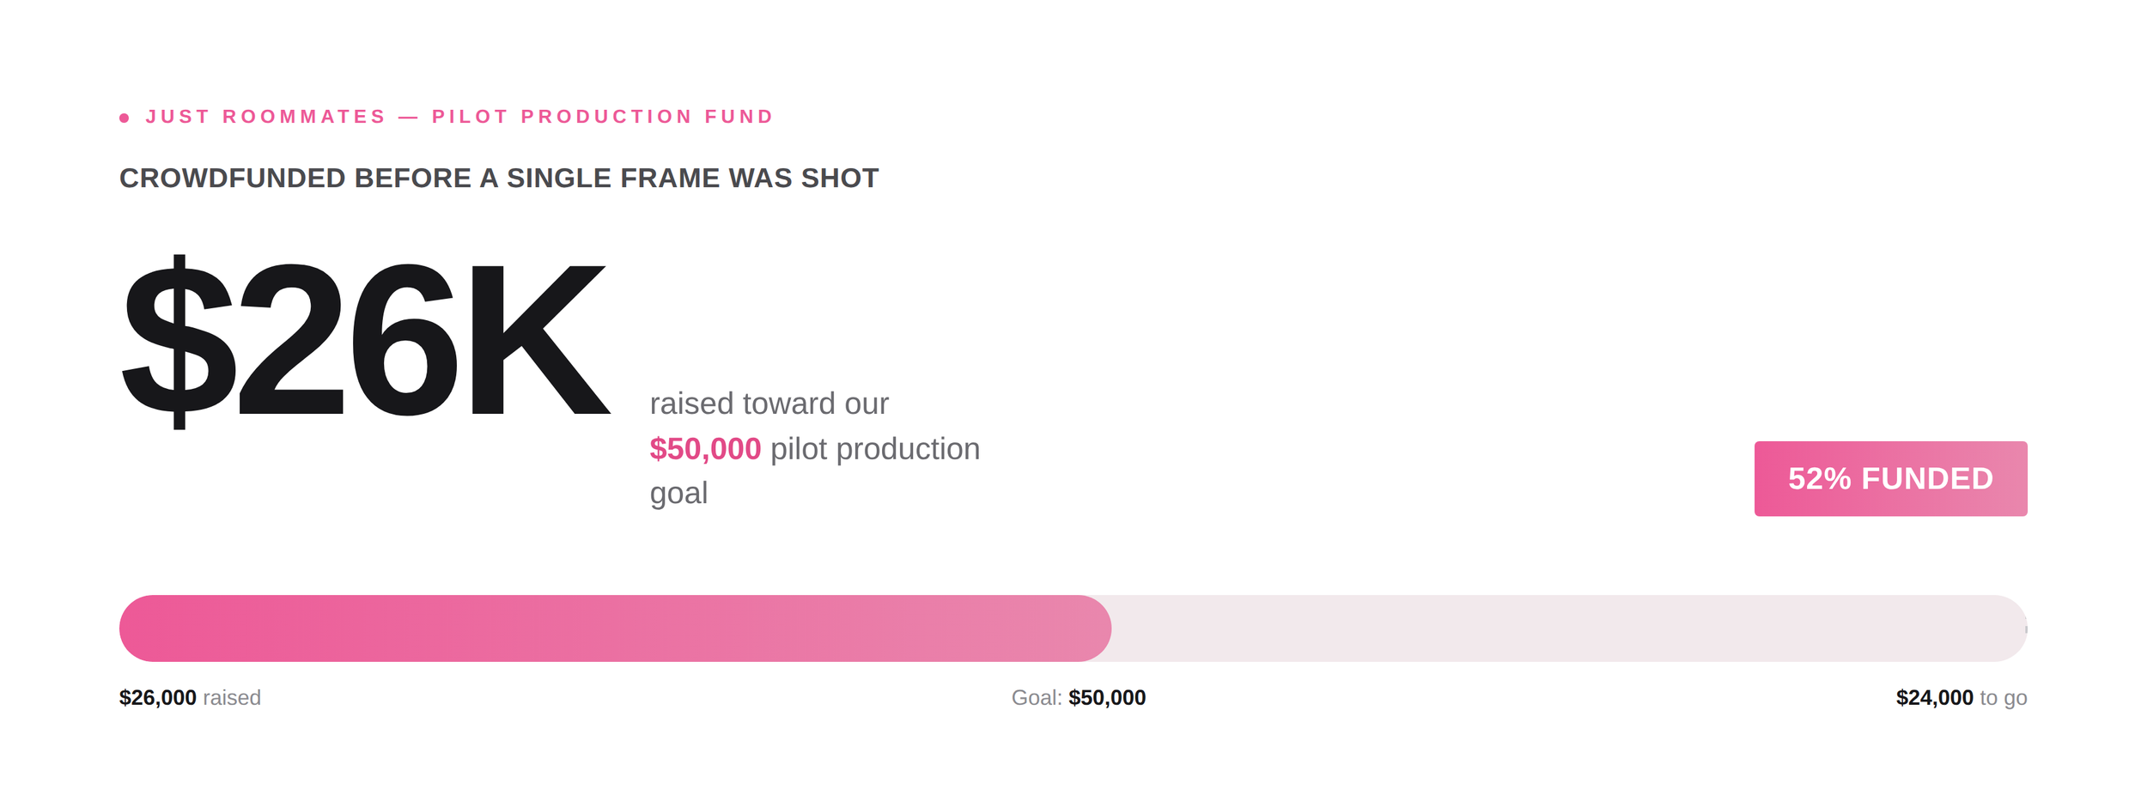Click the pink dot before JUST ROOMMATES
The height and width of the screenshot is (795, 2147).
[x=125, y=118]
